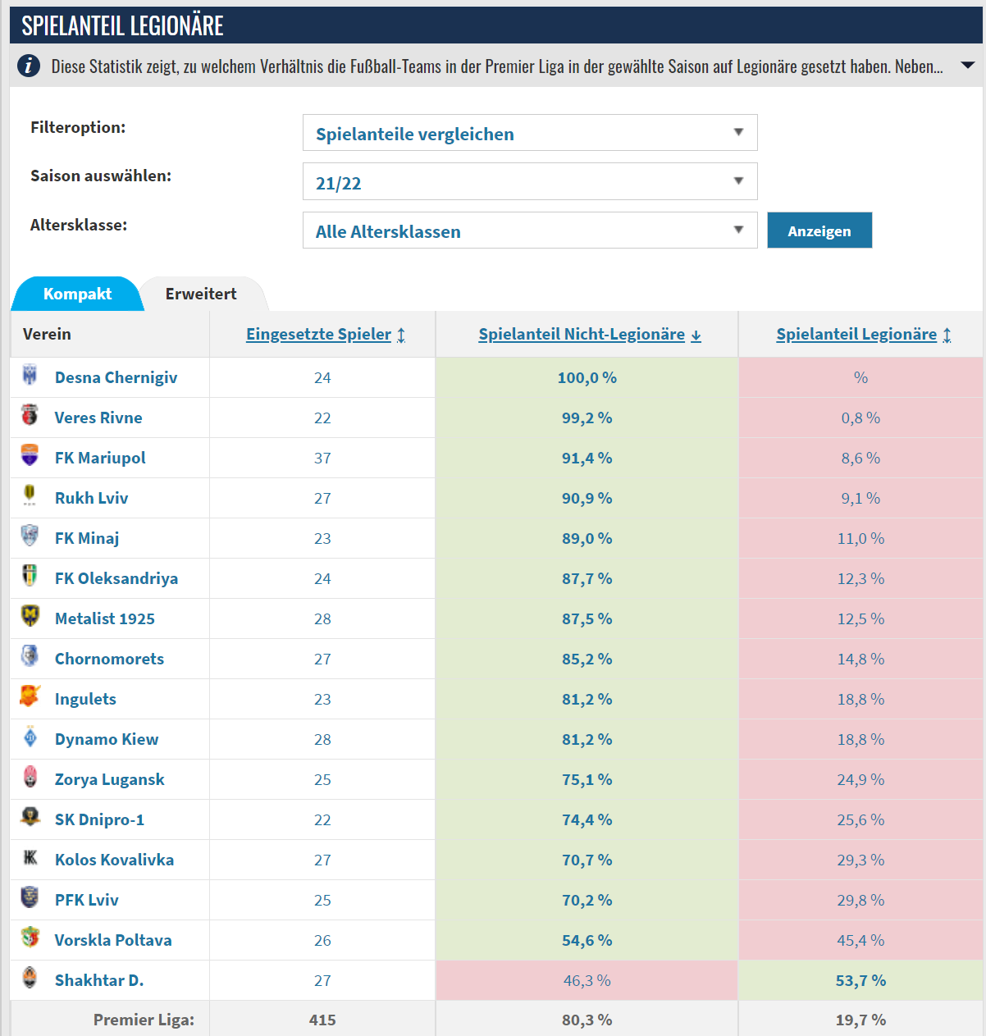This screenshot has width=986, height=1036.
Task: Click the Anzeigen button
Action: click(x=819, y=230)
